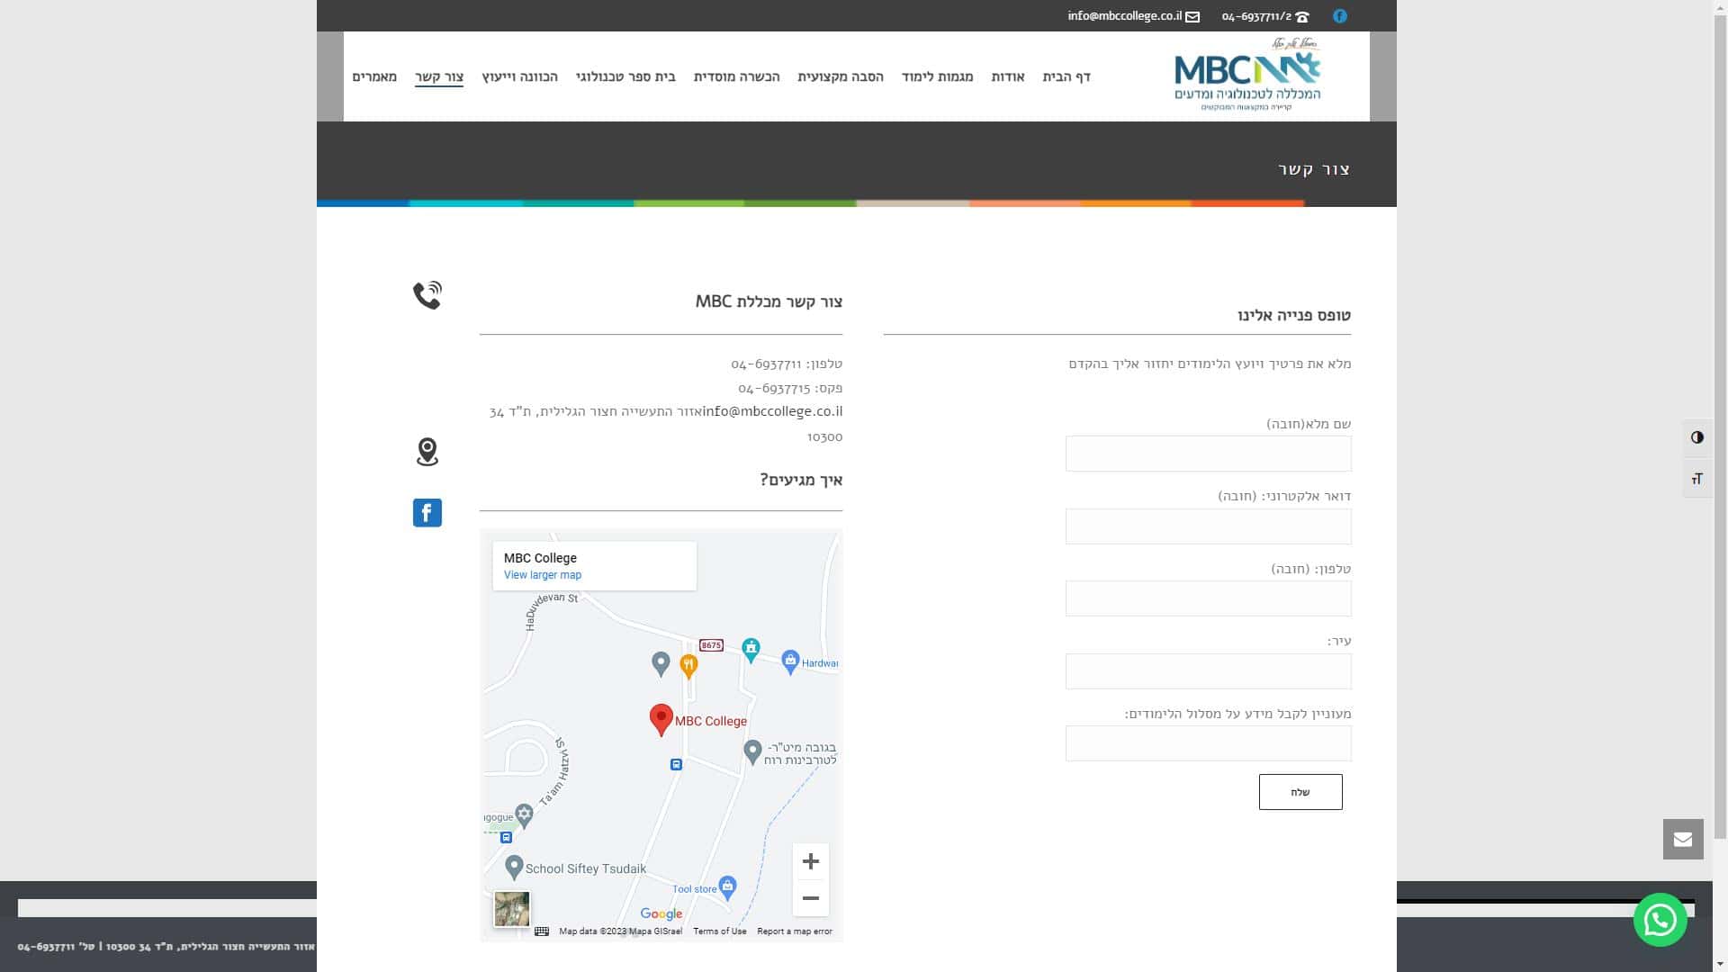Screen dimensions: 1728x972
Task: Open אודות menu item
Action: pos(1008,76)
